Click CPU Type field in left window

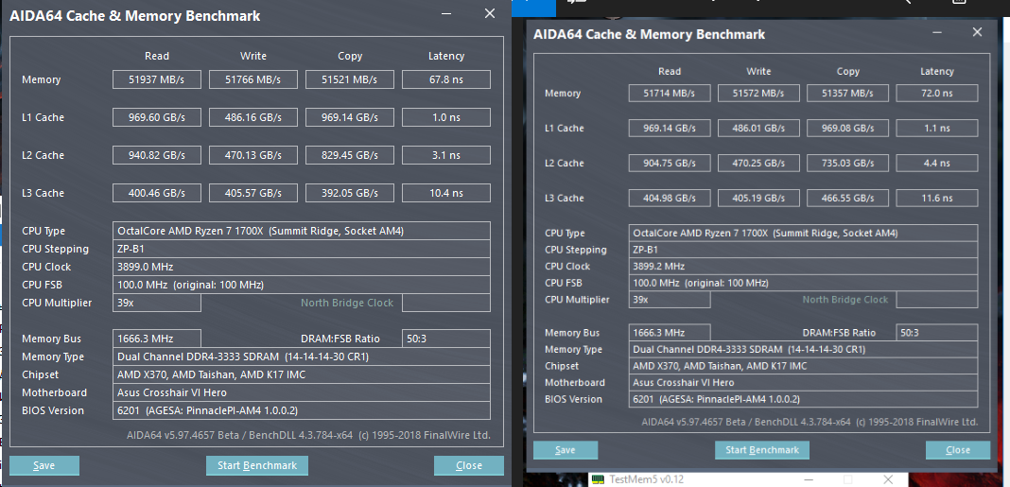(302, 231)
